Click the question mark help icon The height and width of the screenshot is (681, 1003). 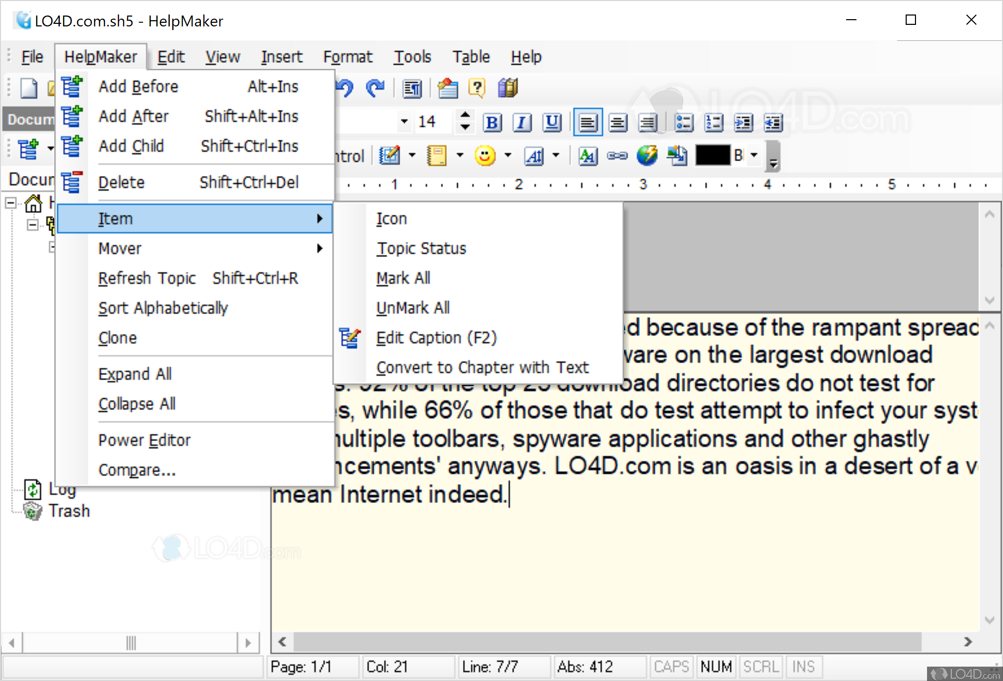(x=477, y=88)
